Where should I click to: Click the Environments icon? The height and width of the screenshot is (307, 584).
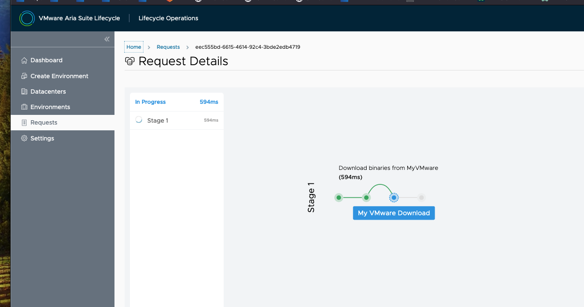pos(24,107)
